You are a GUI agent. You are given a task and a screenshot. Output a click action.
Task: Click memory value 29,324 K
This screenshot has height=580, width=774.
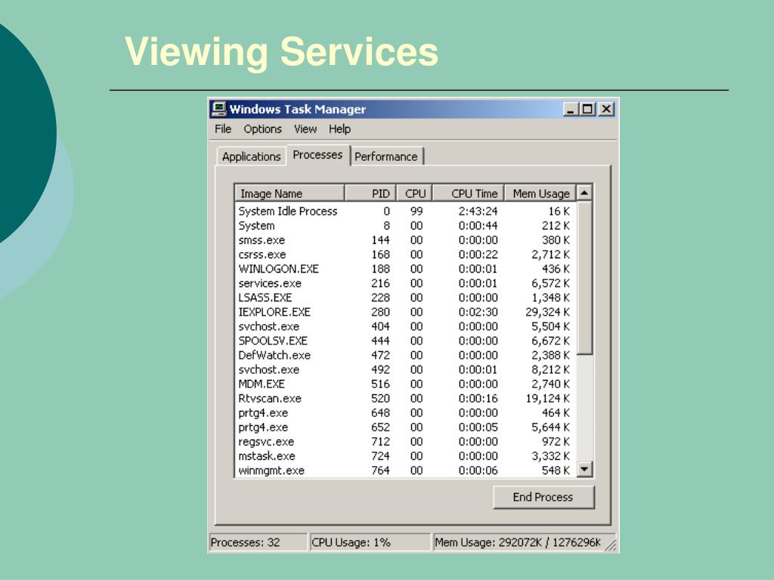click(x=547, y=312)
